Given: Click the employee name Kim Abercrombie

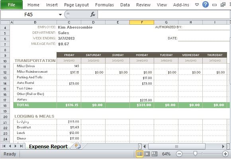Looking at the screenshot, I should 75,27.
